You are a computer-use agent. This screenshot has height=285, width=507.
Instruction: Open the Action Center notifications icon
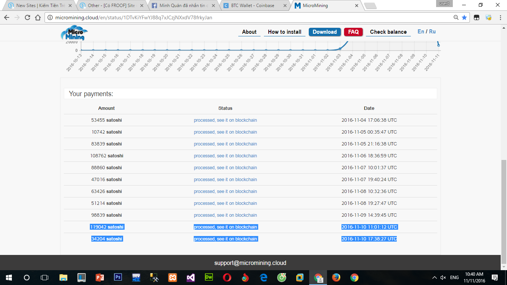[x=494, y=277]
